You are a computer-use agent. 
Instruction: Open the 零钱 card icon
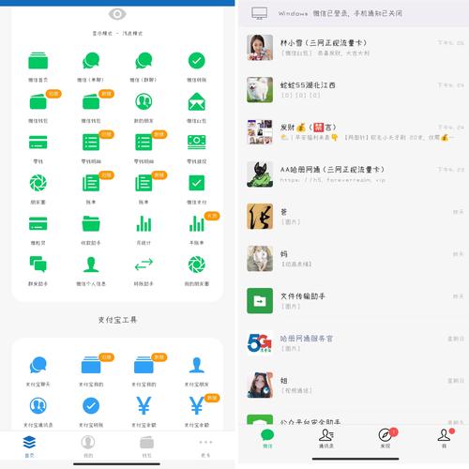pyautogui.click(x=38, y=143)
